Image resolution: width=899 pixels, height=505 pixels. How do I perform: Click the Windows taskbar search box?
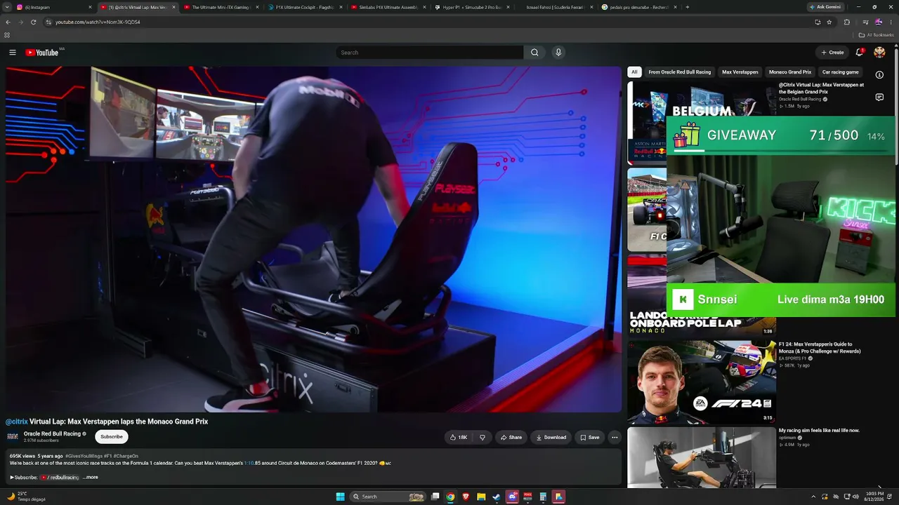[388, 497]
